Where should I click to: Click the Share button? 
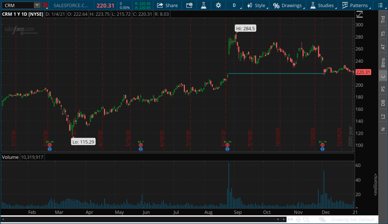[x=167, y=5]
